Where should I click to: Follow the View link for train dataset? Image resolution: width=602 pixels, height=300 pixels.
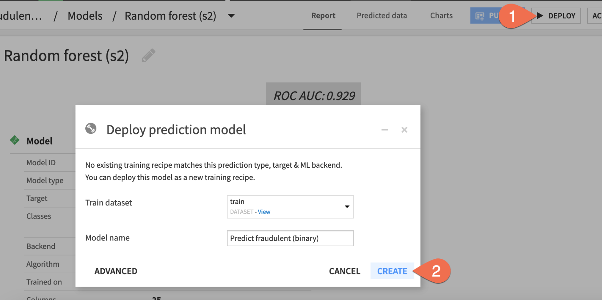pos(264,212)
